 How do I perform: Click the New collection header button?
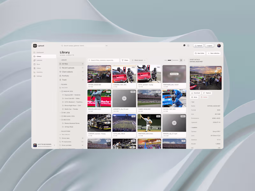pos(214,53)
